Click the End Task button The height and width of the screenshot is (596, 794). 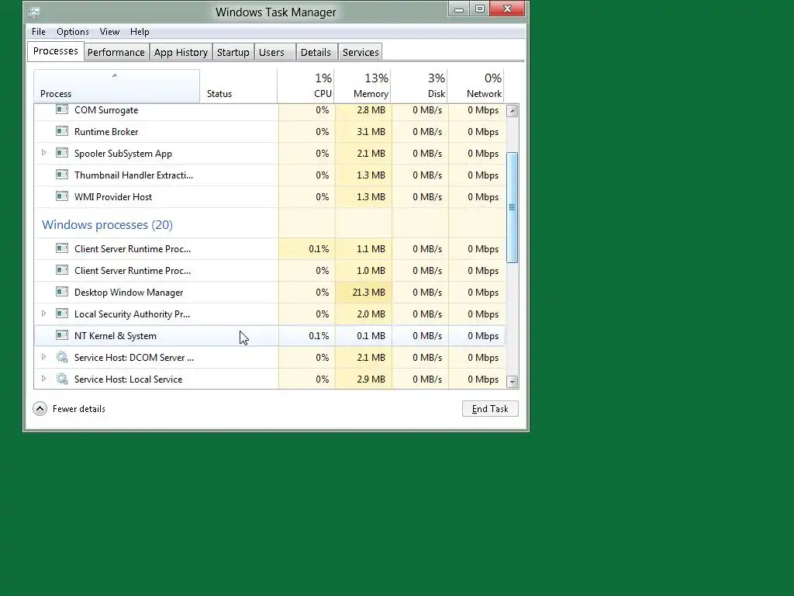(490, 409)
